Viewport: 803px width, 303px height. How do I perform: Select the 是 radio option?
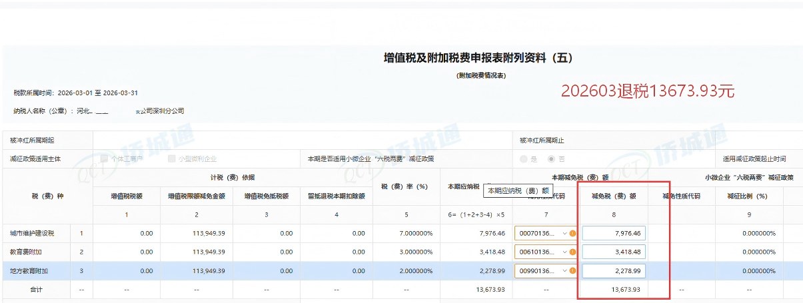[x=524, y=159]
